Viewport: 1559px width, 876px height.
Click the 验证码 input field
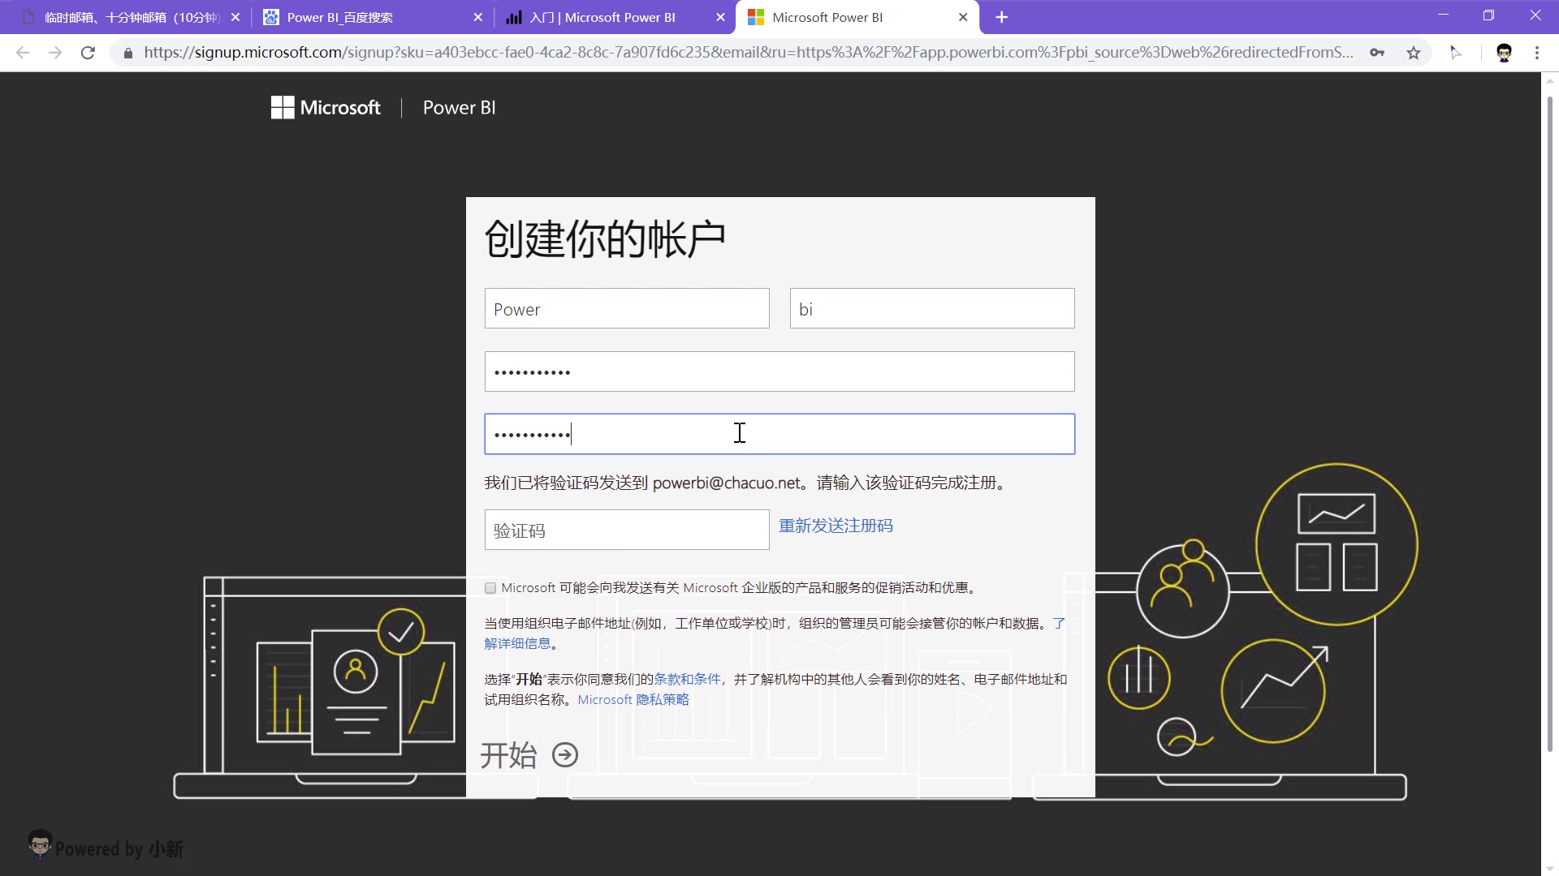627,530
